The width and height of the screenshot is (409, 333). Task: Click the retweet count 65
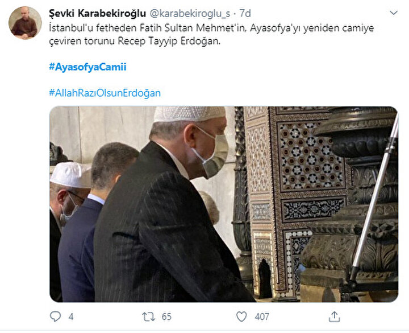pyautogui.click(x=166, y=317)
